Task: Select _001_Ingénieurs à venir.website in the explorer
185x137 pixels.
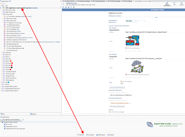Action: click(31, 8)
